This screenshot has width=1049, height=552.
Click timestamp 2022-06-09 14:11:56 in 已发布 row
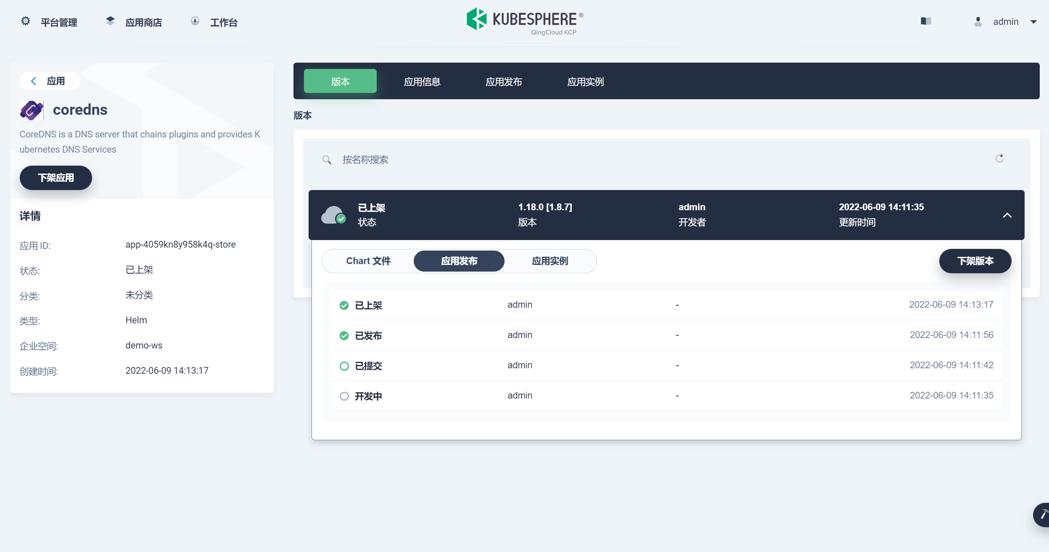click(x=951, y=335)
